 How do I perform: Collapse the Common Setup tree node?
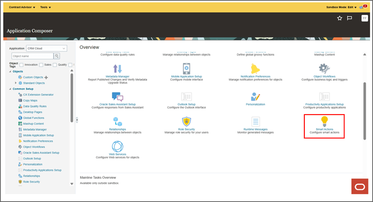pos(10,89)
